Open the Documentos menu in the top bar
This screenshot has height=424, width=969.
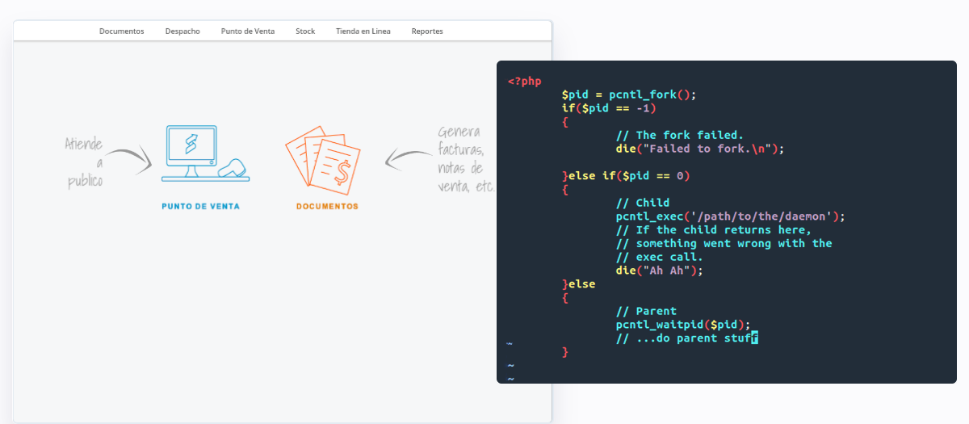coord(121,31)
